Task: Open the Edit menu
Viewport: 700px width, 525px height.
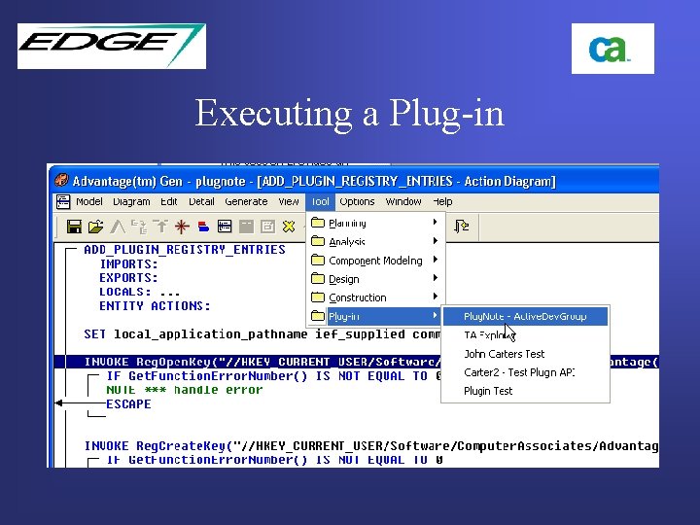Action: coord(169,202)
